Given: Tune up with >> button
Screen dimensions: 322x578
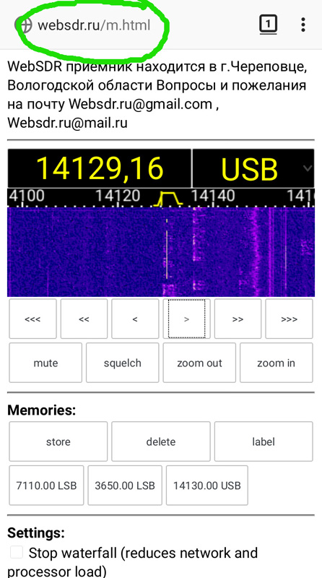Looking at the screenshot, I should 238,319.
